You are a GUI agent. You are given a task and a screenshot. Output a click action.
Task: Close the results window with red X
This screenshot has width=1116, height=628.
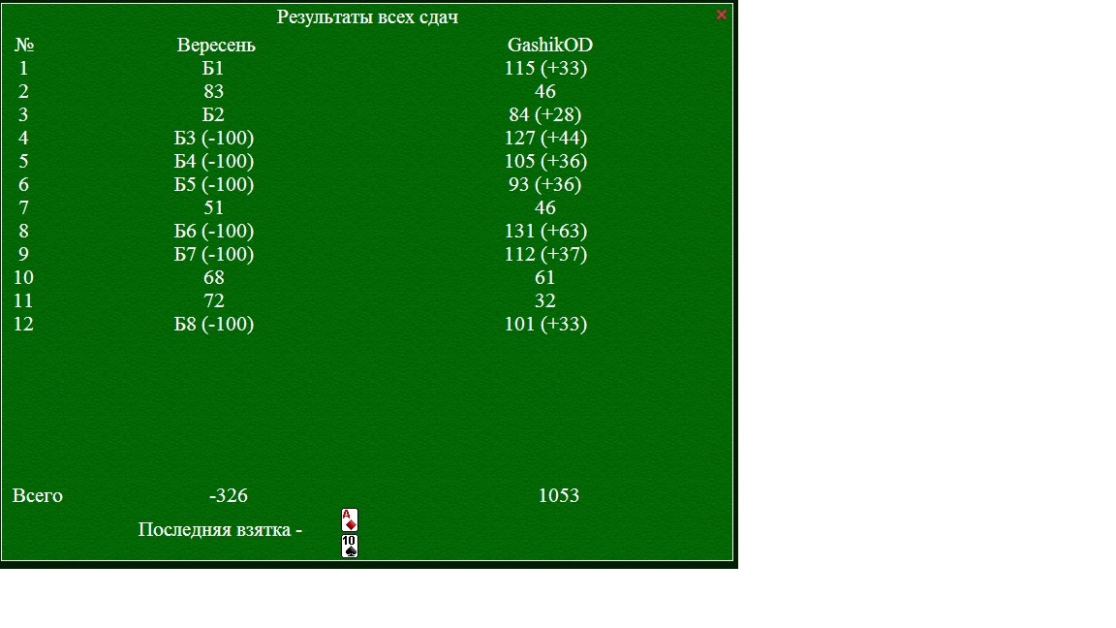coord(721,15)
